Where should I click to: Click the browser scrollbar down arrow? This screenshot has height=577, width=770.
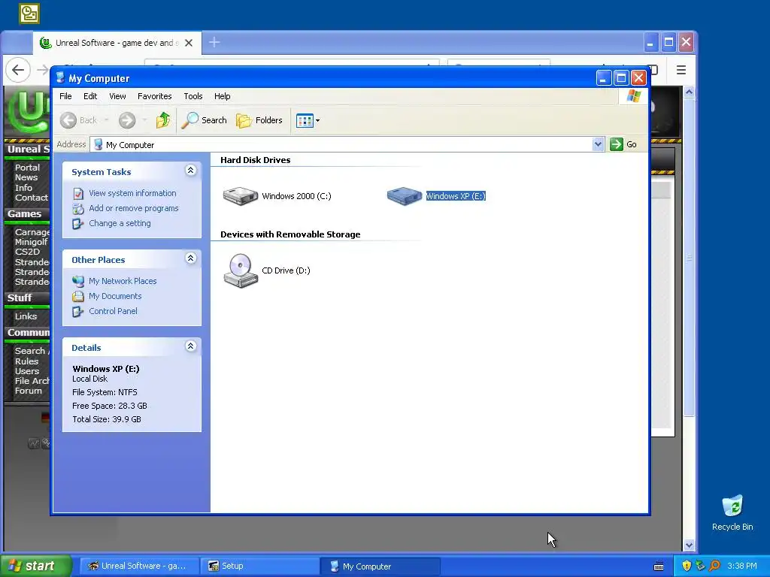(689, 545)
